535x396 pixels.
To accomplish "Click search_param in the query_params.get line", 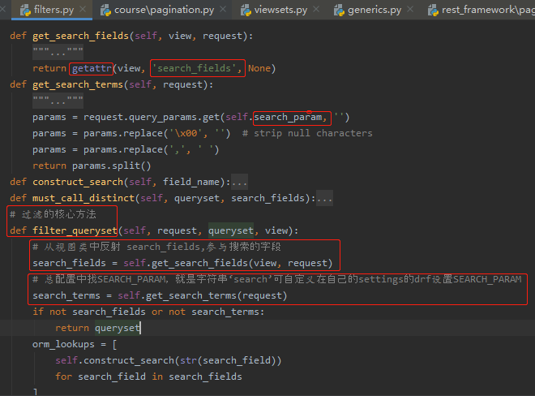I will pos(288,117).
